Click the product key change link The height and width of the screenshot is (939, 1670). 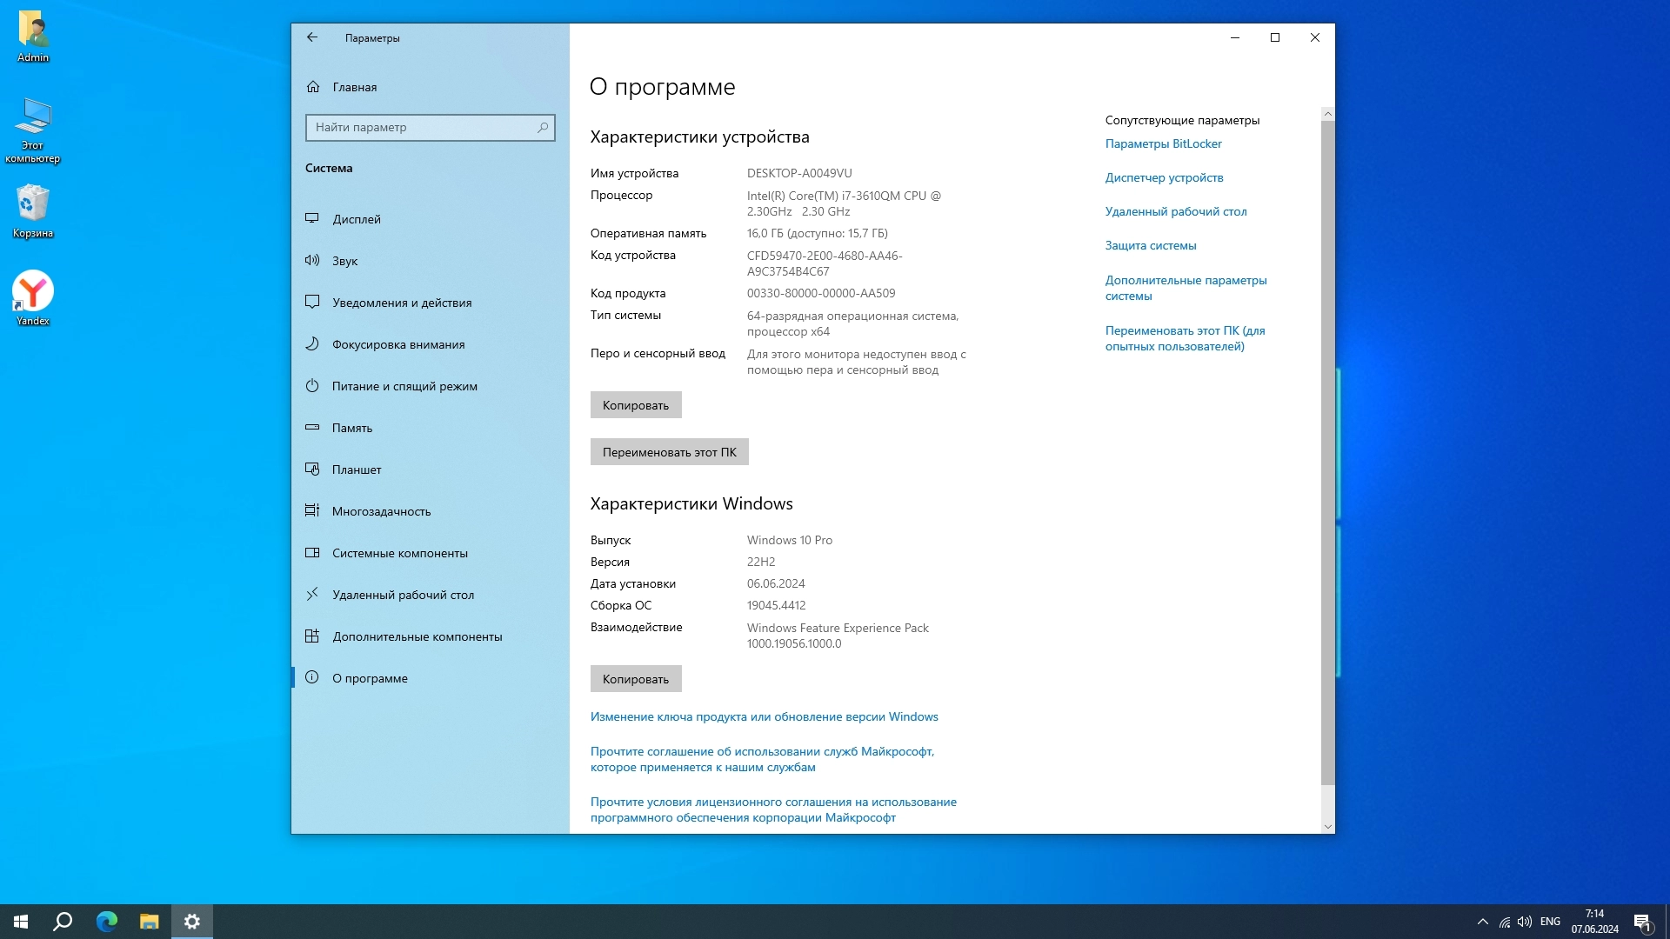pyautogui.click(x=764, y=716)
